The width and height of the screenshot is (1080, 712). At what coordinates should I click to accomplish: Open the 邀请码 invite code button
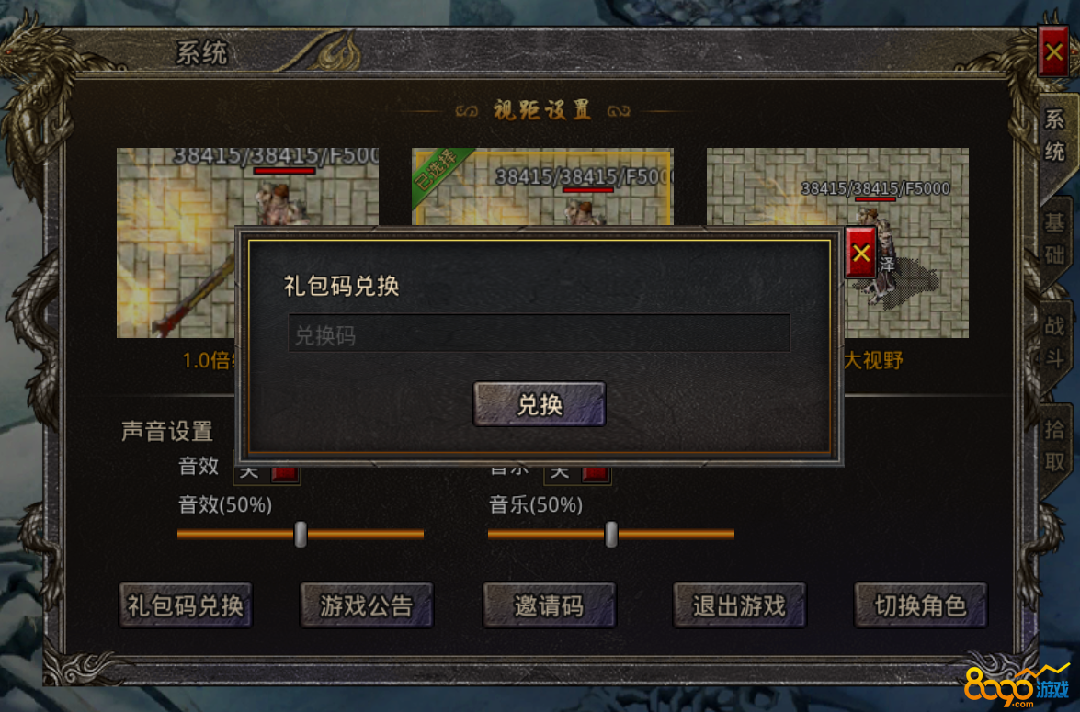[x=549, y=605]
